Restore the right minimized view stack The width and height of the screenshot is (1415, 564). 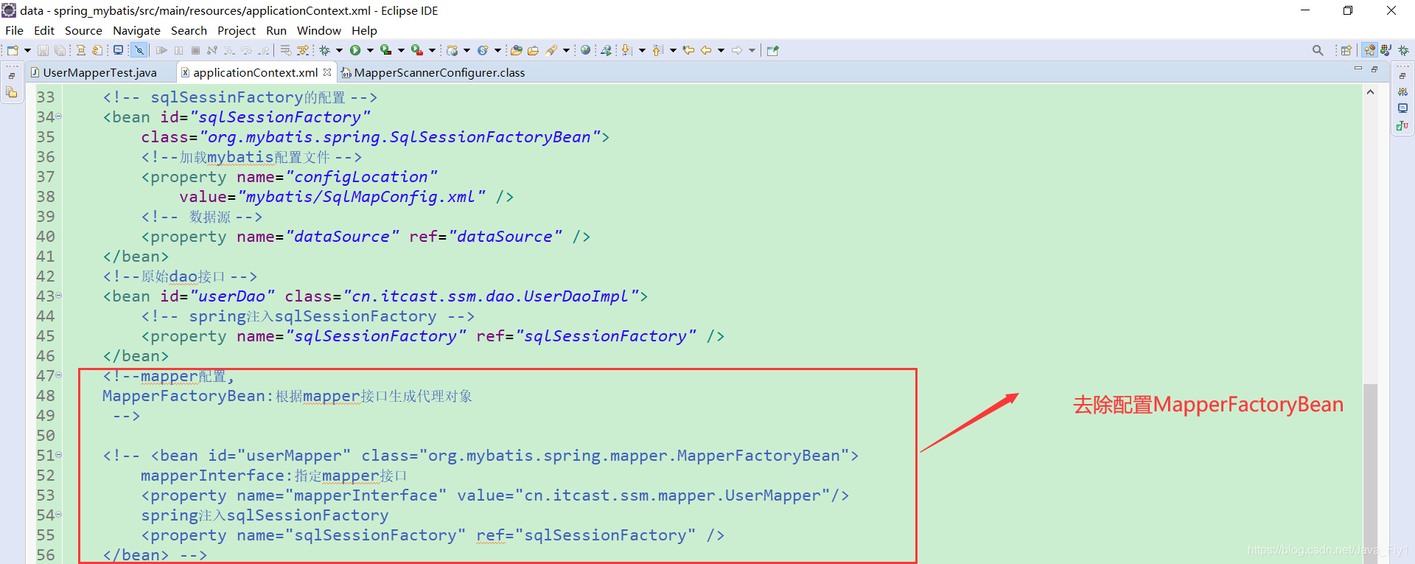click(1402, 76)
